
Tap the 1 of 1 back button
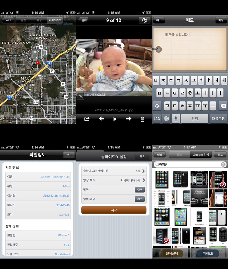pos(7,20)
